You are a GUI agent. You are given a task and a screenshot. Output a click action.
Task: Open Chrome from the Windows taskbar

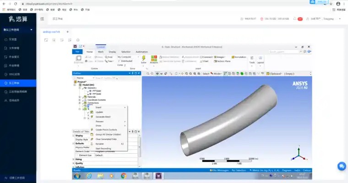tap(123, 176)
